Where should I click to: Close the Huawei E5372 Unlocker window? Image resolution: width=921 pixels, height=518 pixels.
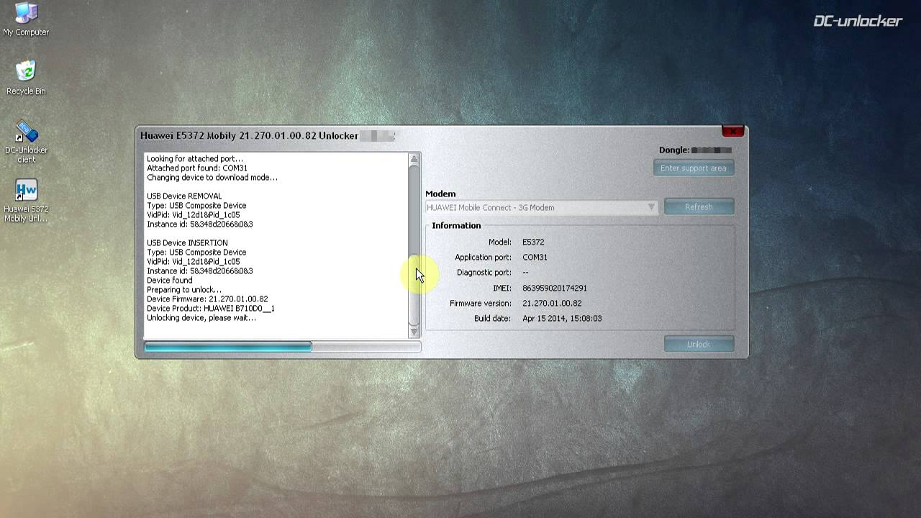732,132
